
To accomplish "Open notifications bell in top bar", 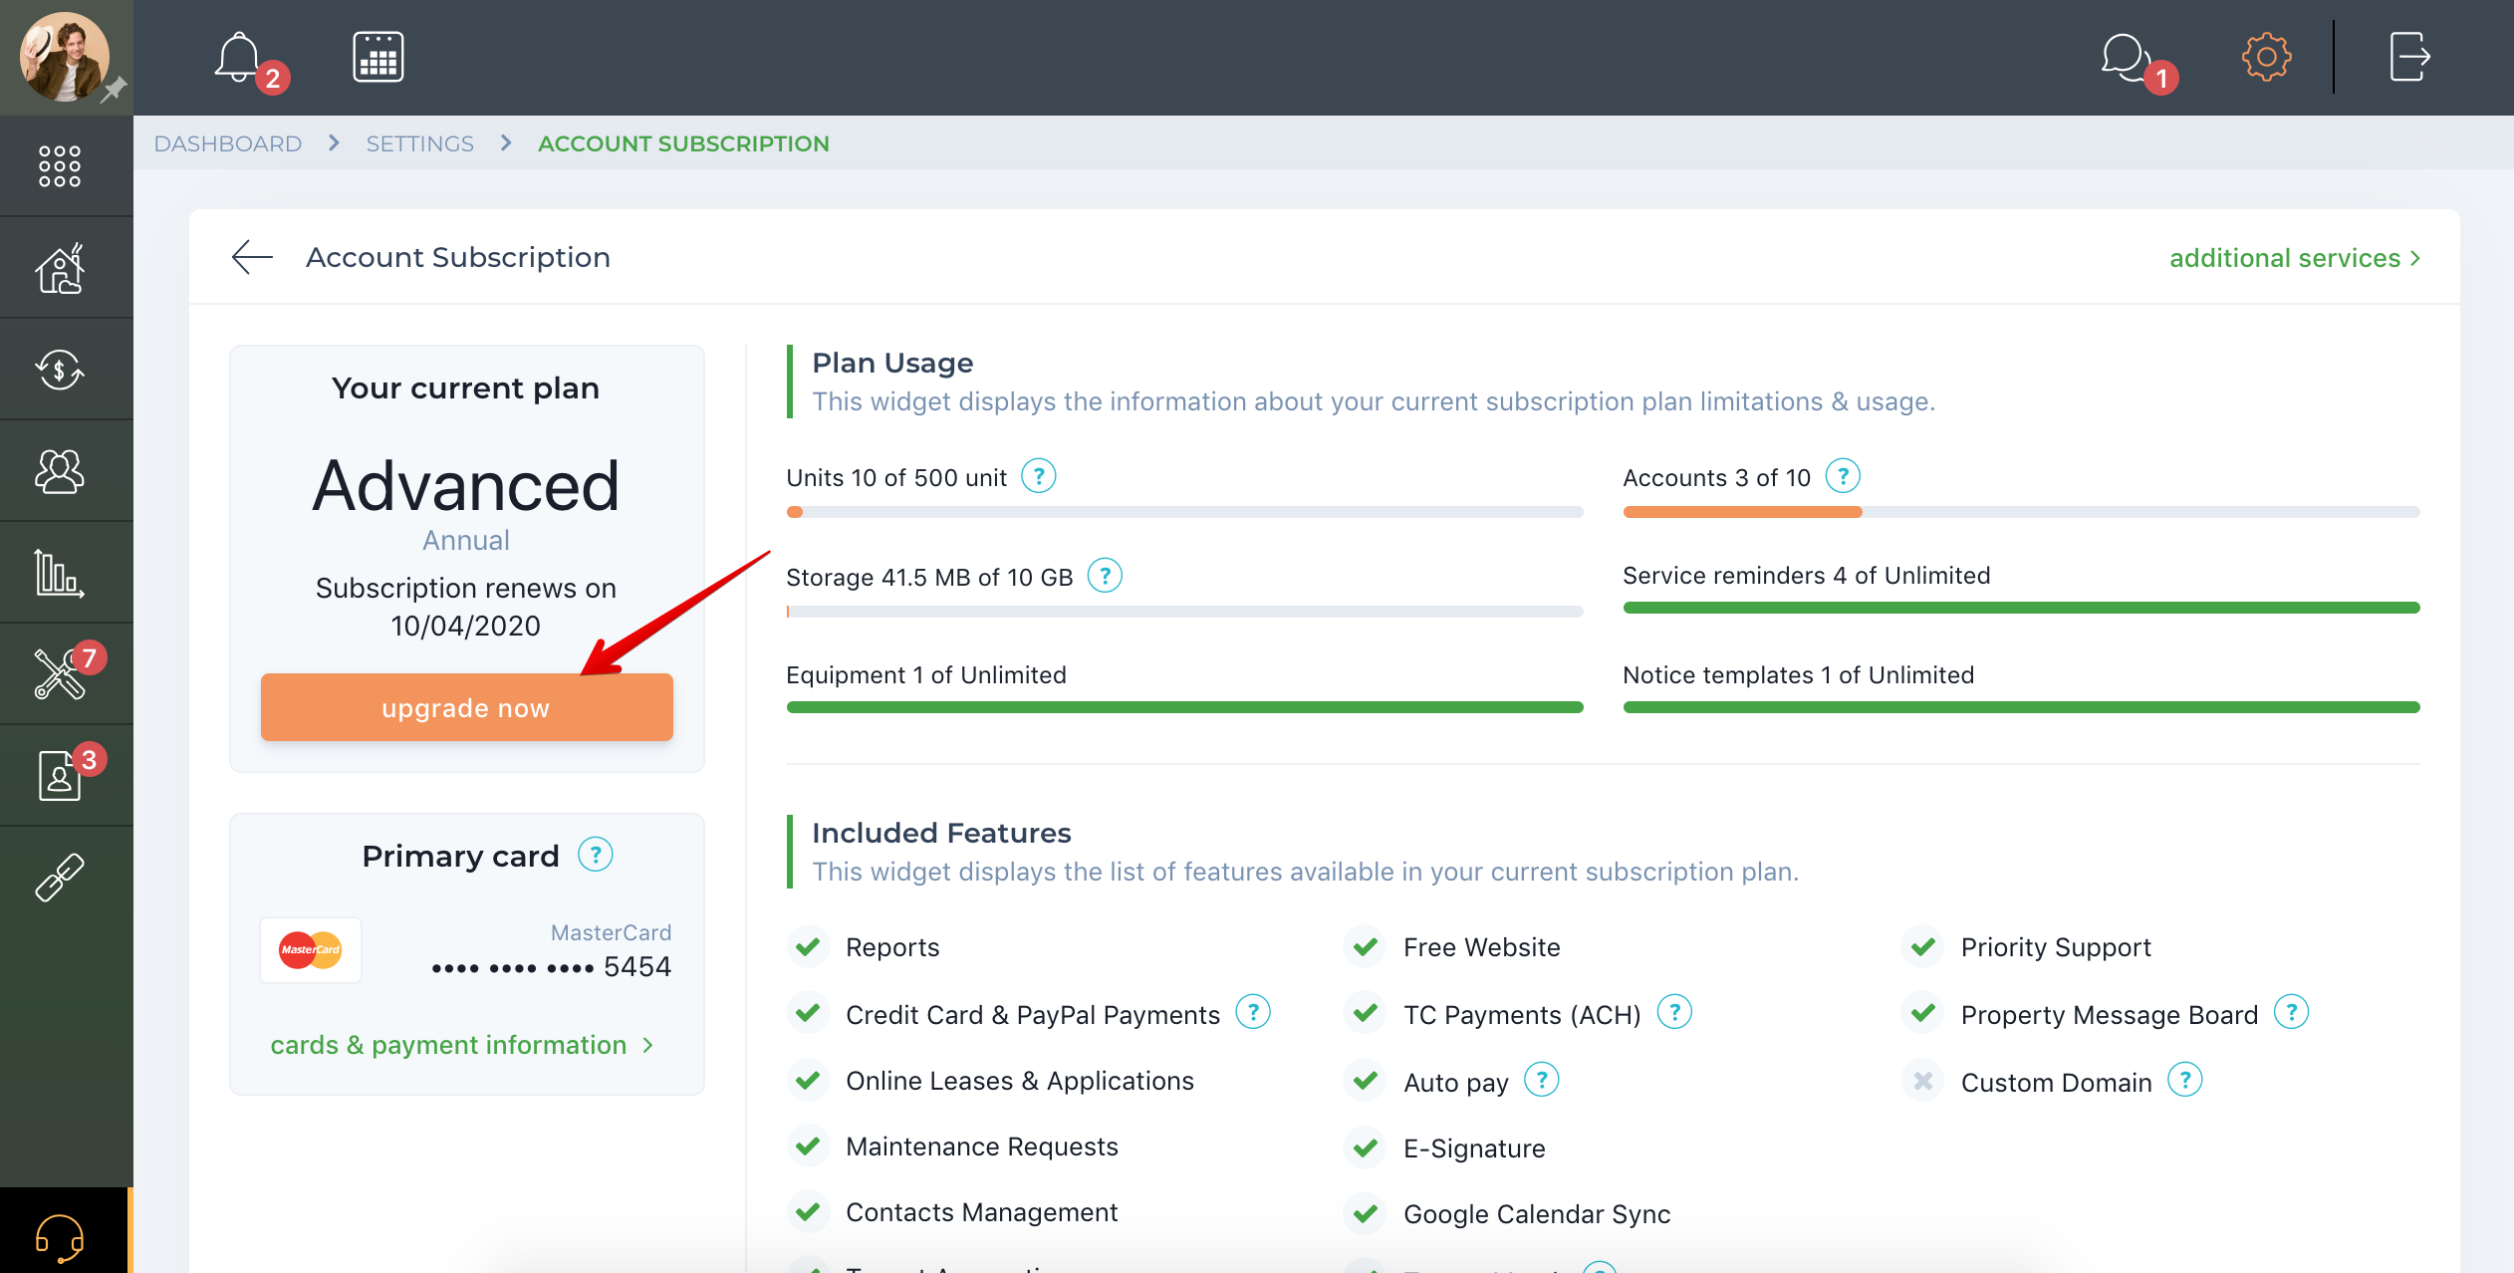I will (239, 57).
